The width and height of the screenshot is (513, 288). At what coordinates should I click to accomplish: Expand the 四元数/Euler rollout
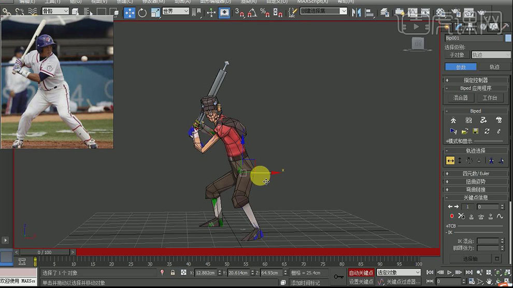point(476,174)
